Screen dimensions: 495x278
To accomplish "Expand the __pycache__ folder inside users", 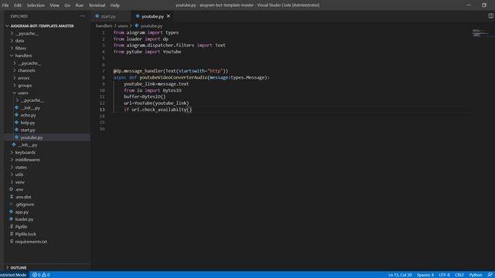I will (x=32, y=100).
